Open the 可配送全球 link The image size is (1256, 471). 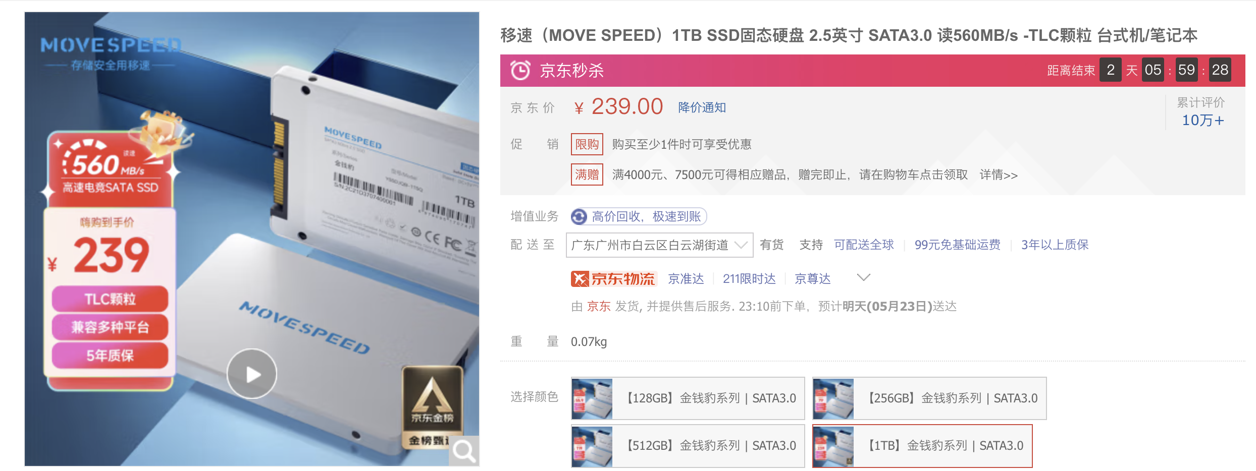[864, 245]
